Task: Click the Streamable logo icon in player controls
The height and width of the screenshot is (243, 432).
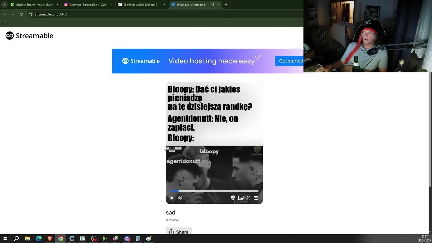Action: point(256,198)
